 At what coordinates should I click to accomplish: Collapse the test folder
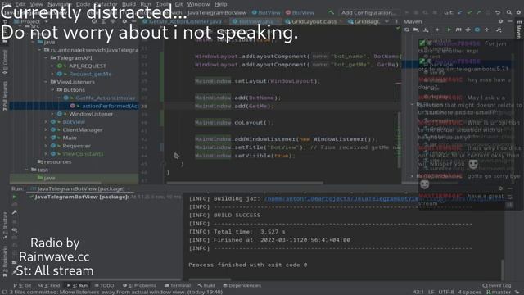click(x=27, y=170)
